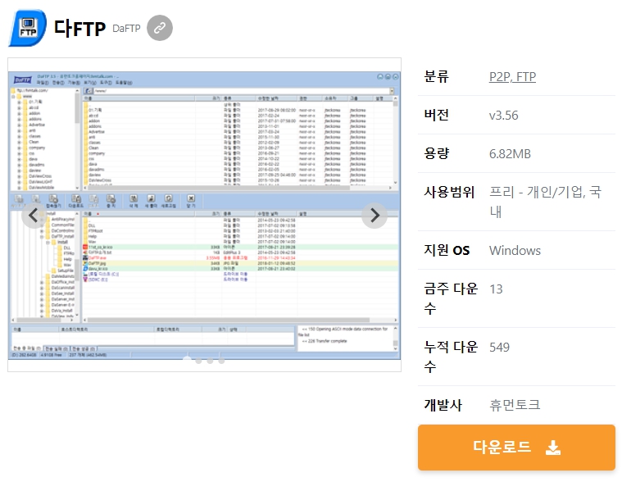622x482 pixels.
Task: Select the 프리 - 개인/기업, 국내 license text
Action: click(x=545, y=202)
